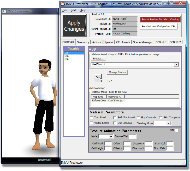
Task: Click the 3D avatar in preview window
Action: click(43, 105)
